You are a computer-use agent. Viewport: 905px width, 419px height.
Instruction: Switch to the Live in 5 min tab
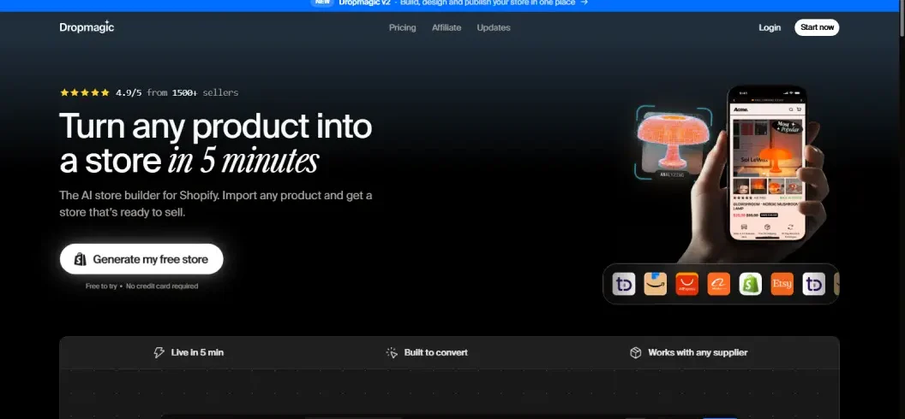pos(189,352)
